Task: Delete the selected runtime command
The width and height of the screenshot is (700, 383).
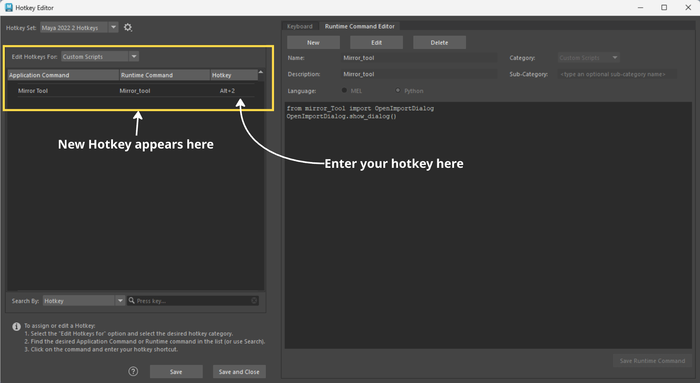Action: (439, 43)
